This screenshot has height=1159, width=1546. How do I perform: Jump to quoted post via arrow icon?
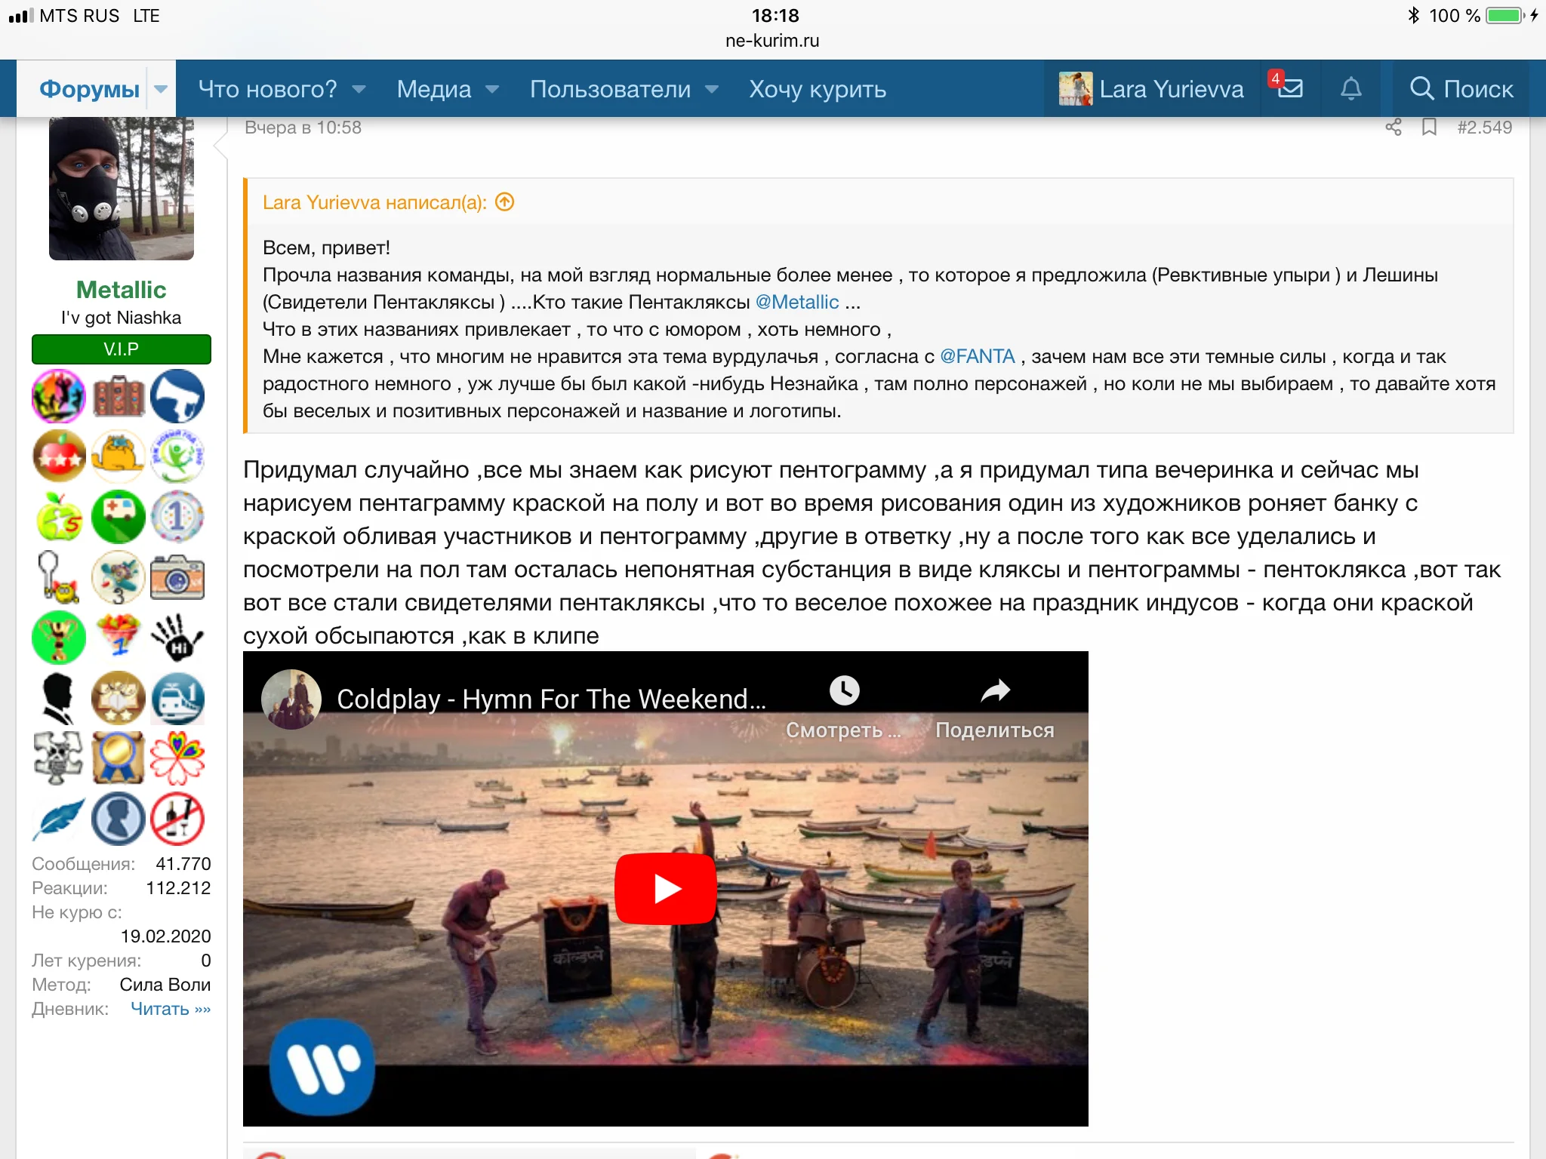[505, 202]
